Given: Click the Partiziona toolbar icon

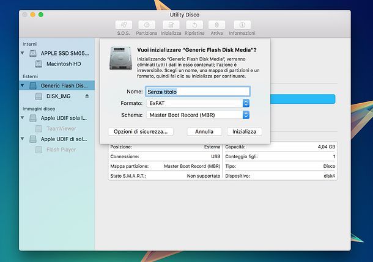Looking at the screenshot, I should [x=147, y=24].
